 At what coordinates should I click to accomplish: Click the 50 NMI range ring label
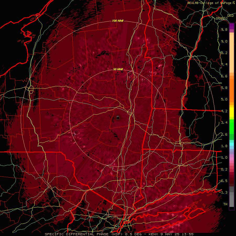pyautogui.click(x=118, y=69)
